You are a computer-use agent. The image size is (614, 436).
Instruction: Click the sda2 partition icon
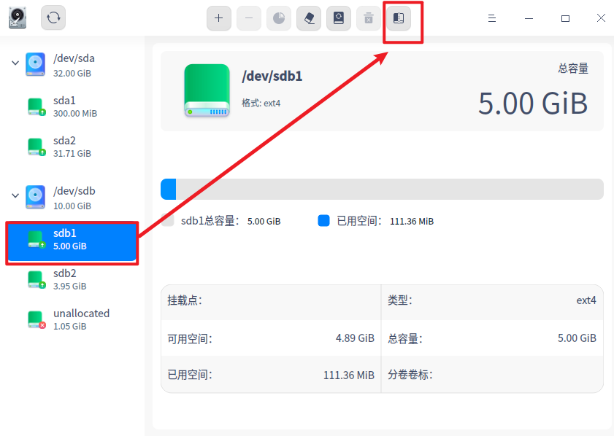tap(37, 147)
